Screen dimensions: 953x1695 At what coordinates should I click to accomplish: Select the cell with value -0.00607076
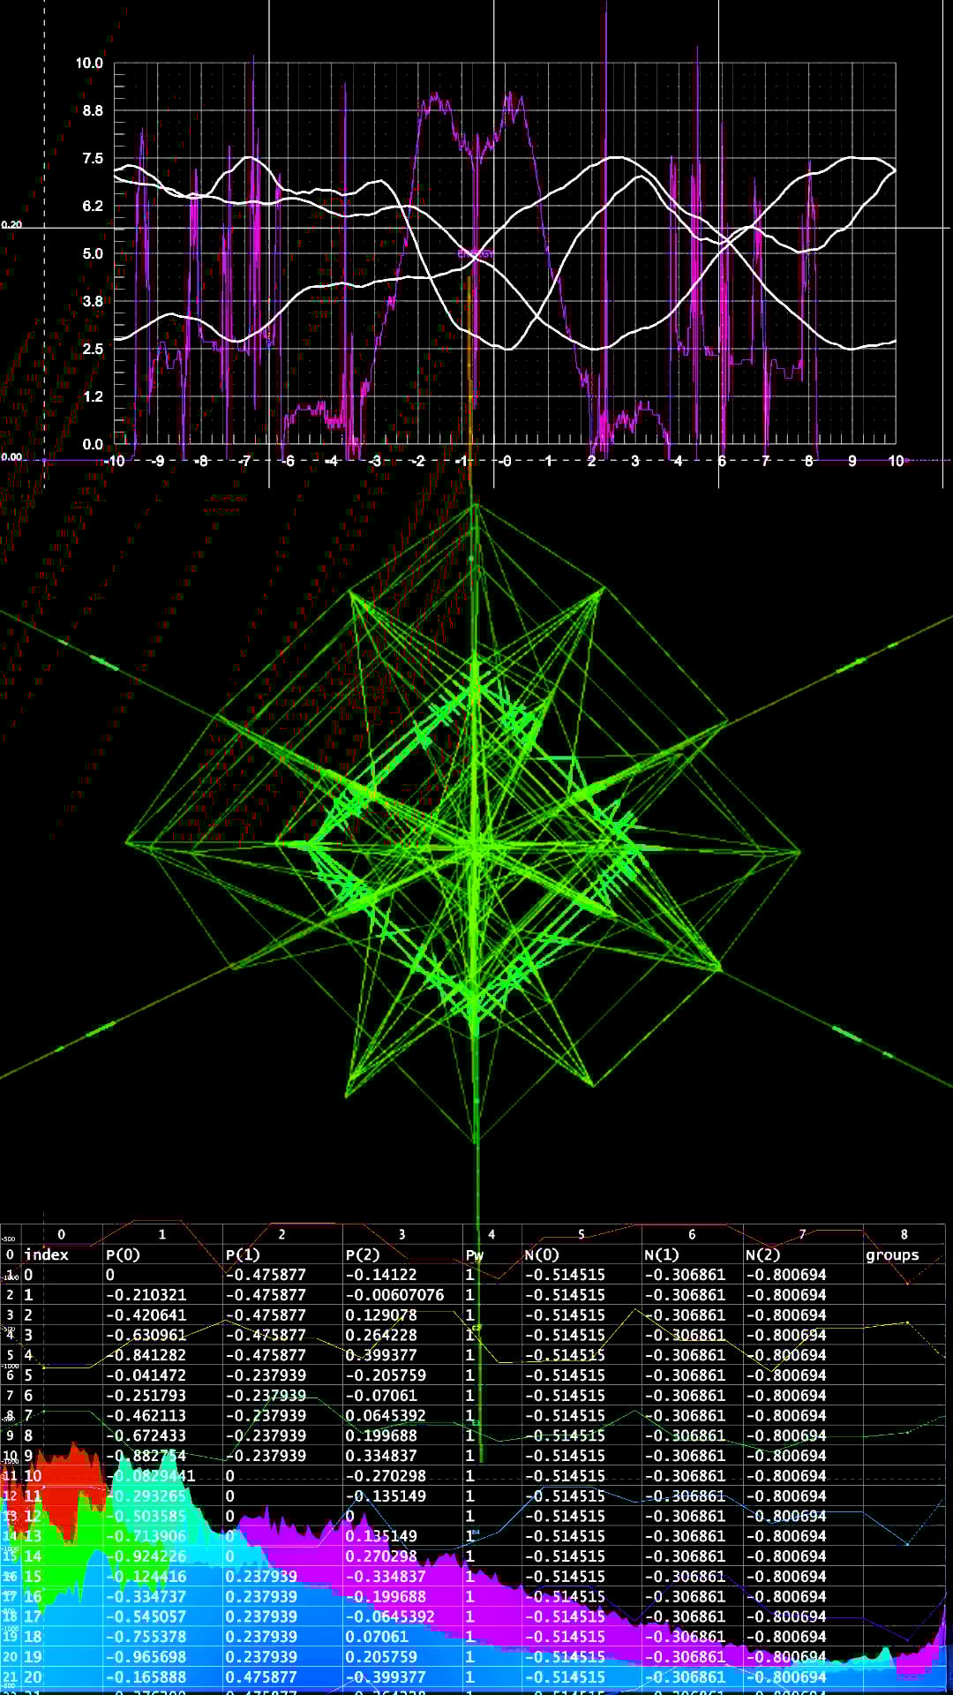pos(394,1295)
